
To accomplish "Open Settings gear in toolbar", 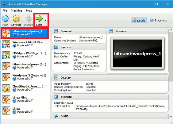I will (16, 19).
